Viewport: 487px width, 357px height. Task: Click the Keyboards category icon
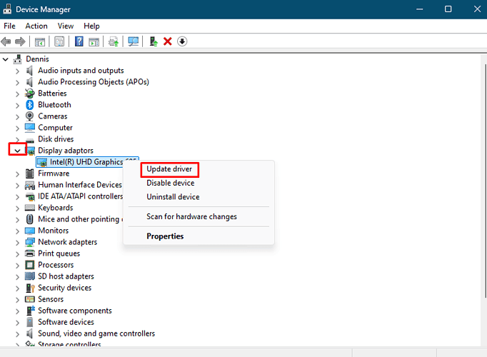tap(29, 208)
